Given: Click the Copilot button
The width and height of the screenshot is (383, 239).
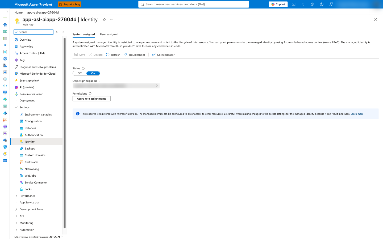Looking at the screenshot, I should (x=278, y=4).
